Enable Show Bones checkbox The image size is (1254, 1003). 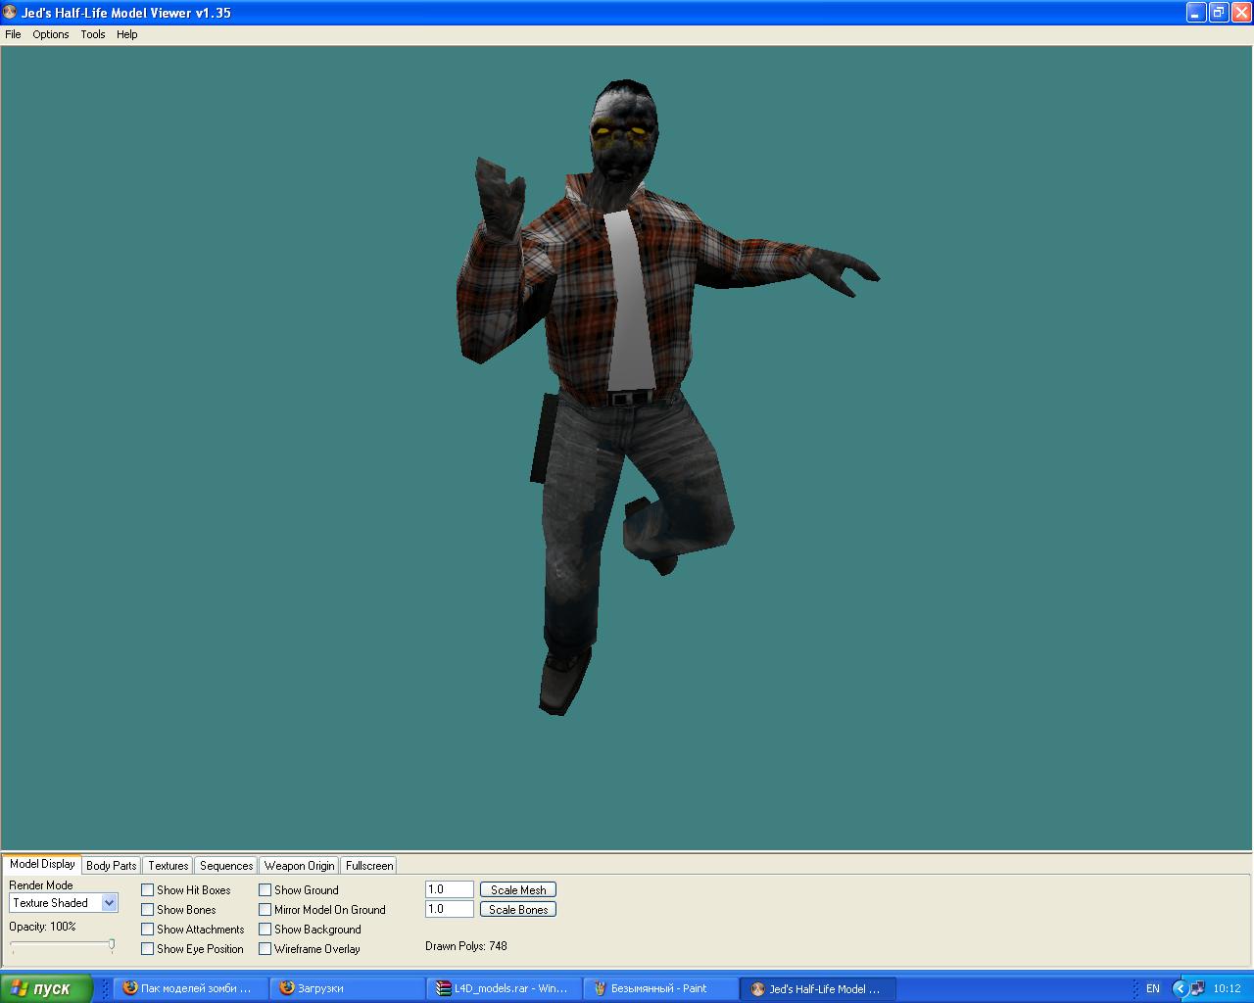pos(148,910)
